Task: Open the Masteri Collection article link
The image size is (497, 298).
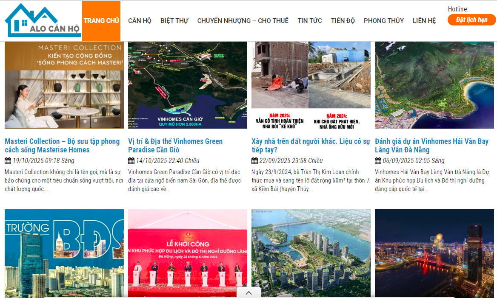Action: 62,145
